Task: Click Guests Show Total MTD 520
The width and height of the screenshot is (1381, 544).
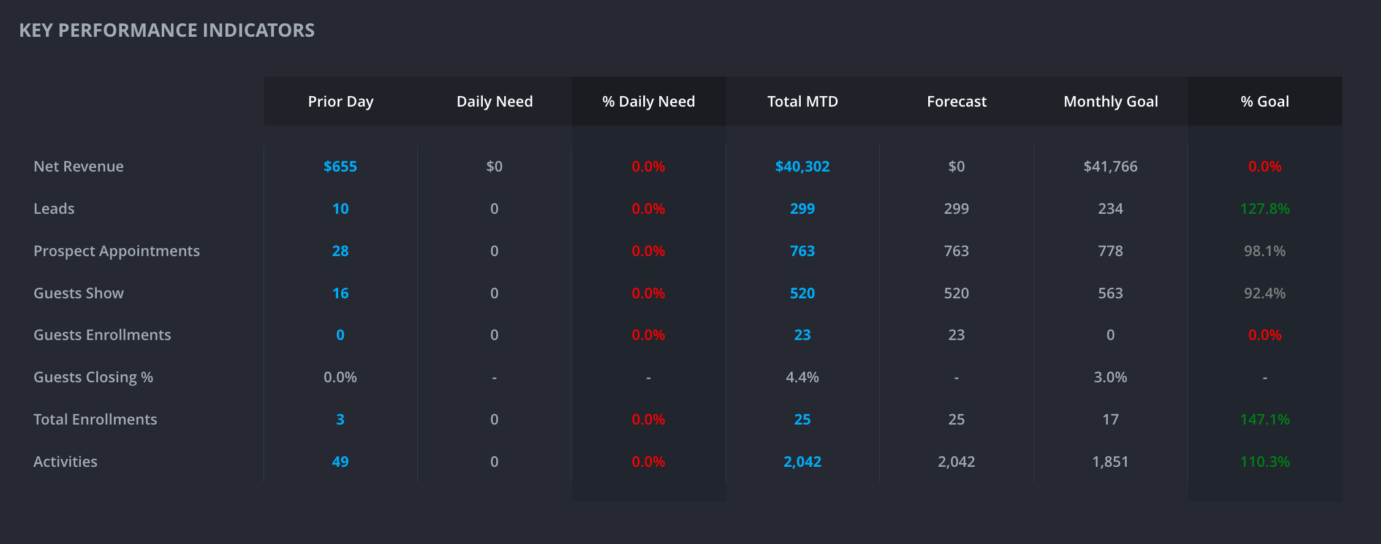Action: (x=802, y=293)
